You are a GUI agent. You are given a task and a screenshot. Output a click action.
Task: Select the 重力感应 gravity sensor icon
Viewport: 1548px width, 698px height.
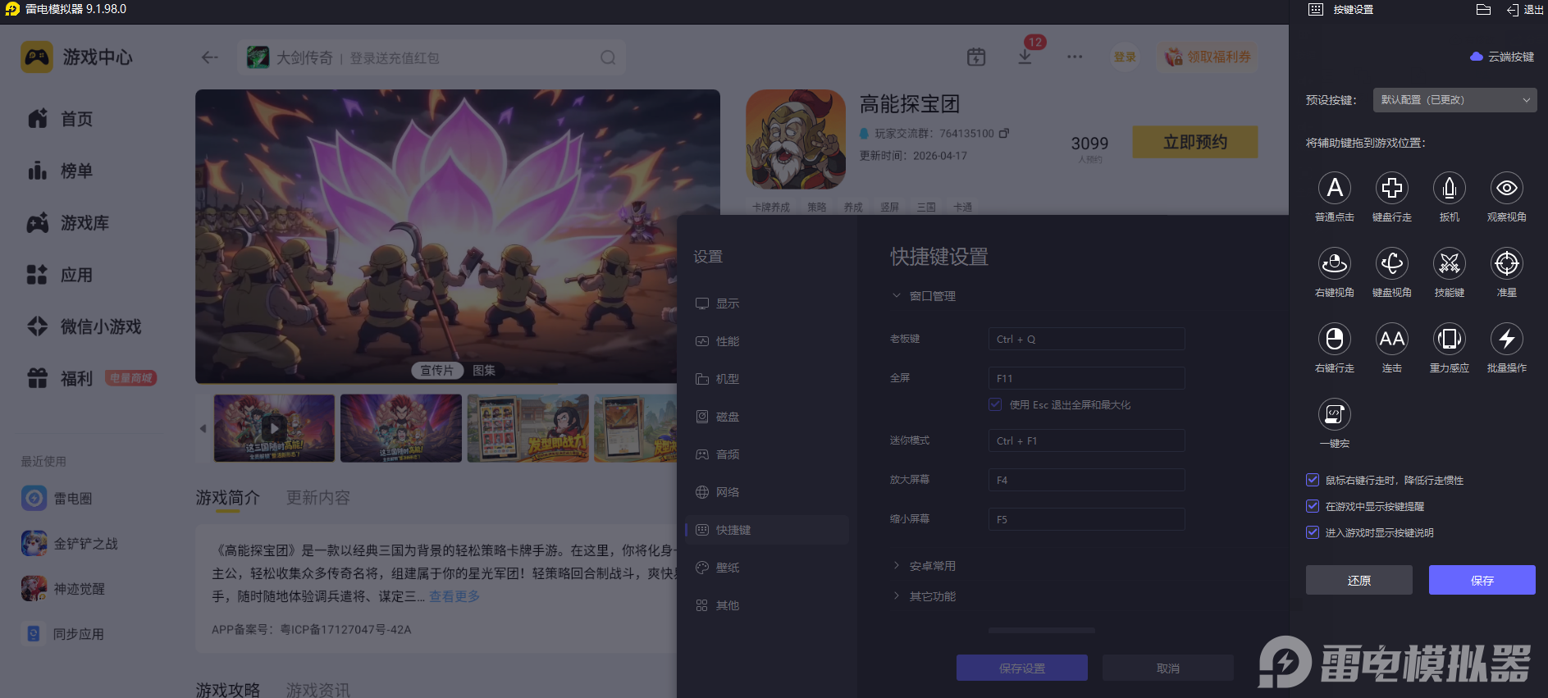pyautogui.click(x=1450, y=339)
